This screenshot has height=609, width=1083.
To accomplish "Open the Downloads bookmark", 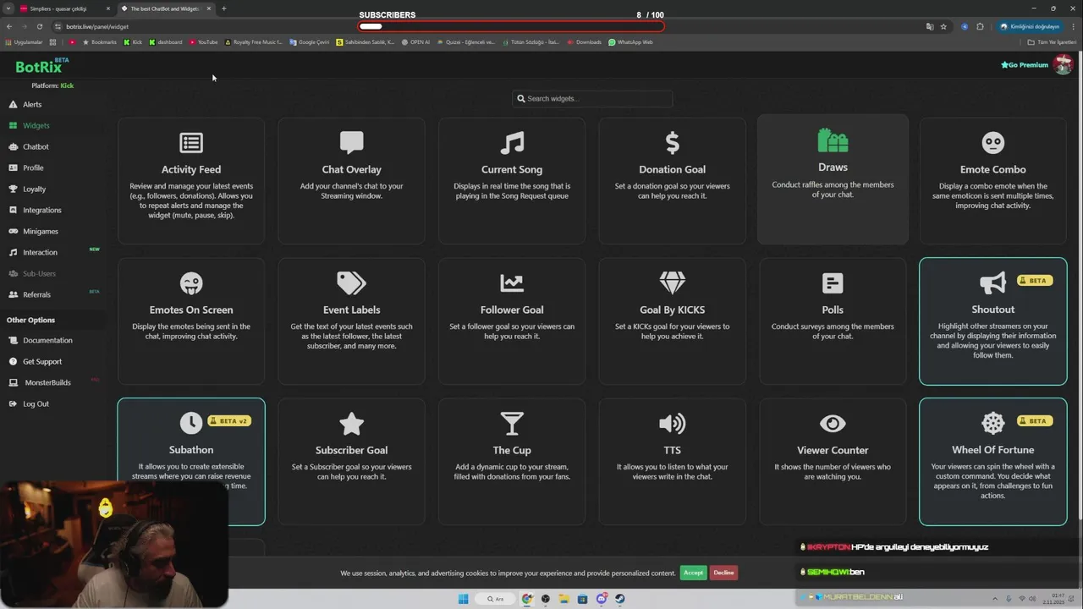I will 585,42.
